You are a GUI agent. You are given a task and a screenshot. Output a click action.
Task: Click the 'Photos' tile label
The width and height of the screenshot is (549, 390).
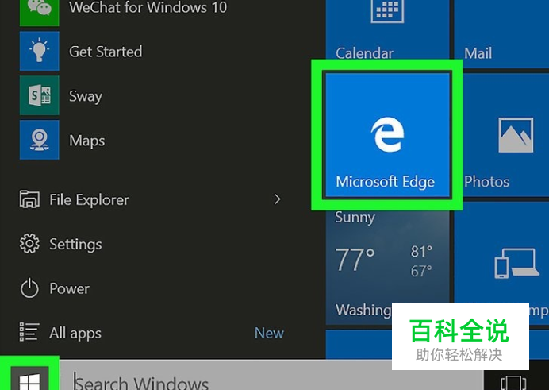click(486, 182)
